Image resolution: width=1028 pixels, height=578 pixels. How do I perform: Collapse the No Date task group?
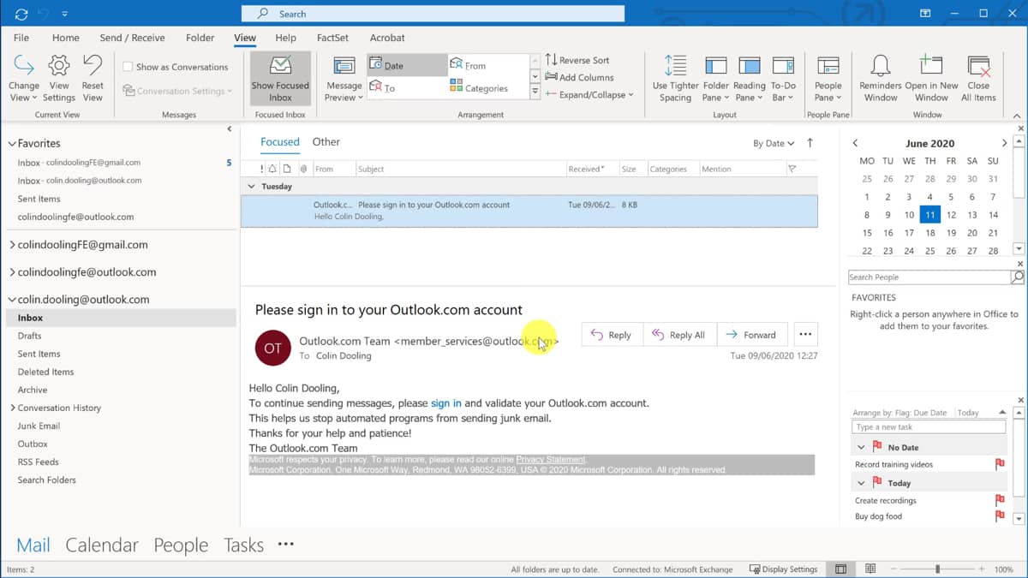point(861,447)
